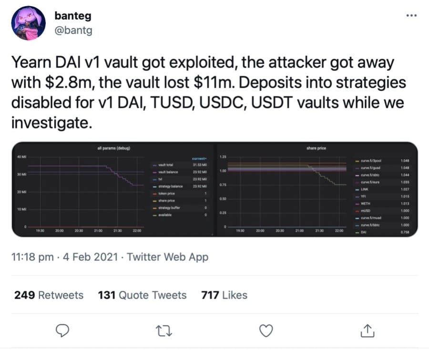This screenshot has height=350, width=429.
Task: Open the 'share price' panel title menu
Action: [316, 148]
